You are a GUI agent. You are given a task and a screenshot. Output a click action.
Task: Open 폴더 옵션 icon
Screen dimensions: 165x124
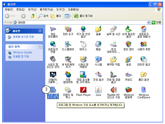point(144,75)
